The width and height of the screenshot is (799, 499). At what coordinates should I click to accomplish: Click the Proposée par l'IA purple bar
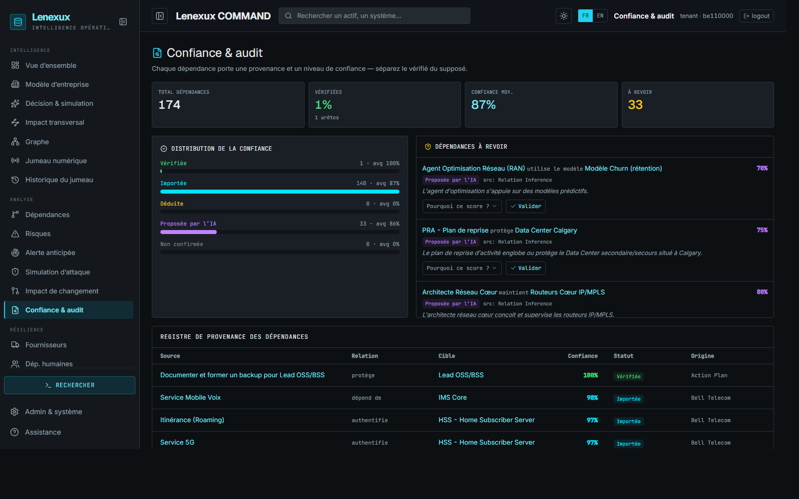click(188, 232)
